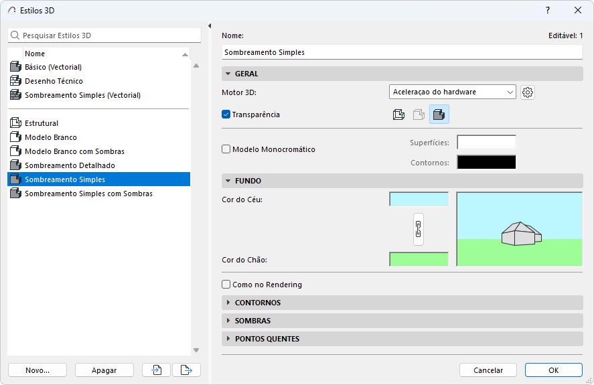Click the Cancelar button

(x=488, y=370)
